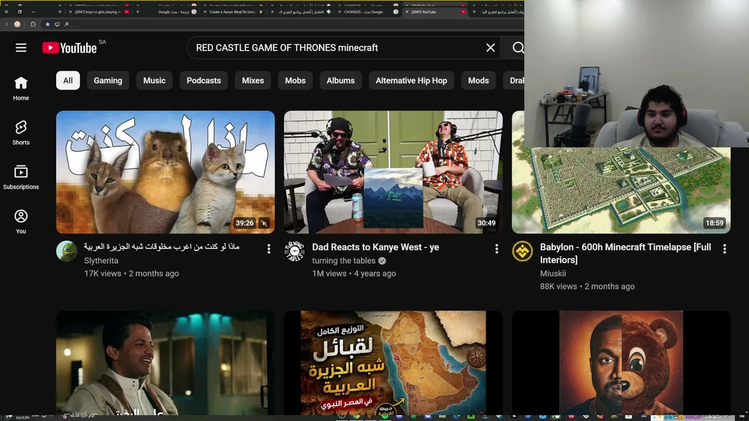Select the Gaming filter chip
This screenshot has height=421, width=749.
[108, 81]
